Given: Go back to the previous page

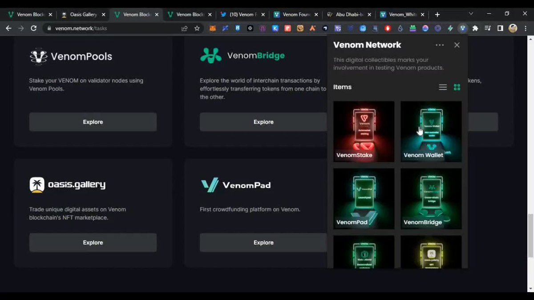Looking at the screenshot, I should click(8, 28).
